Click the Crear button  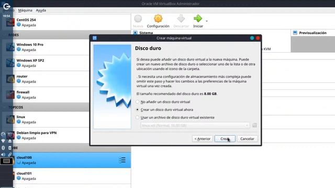coord(225,139)
